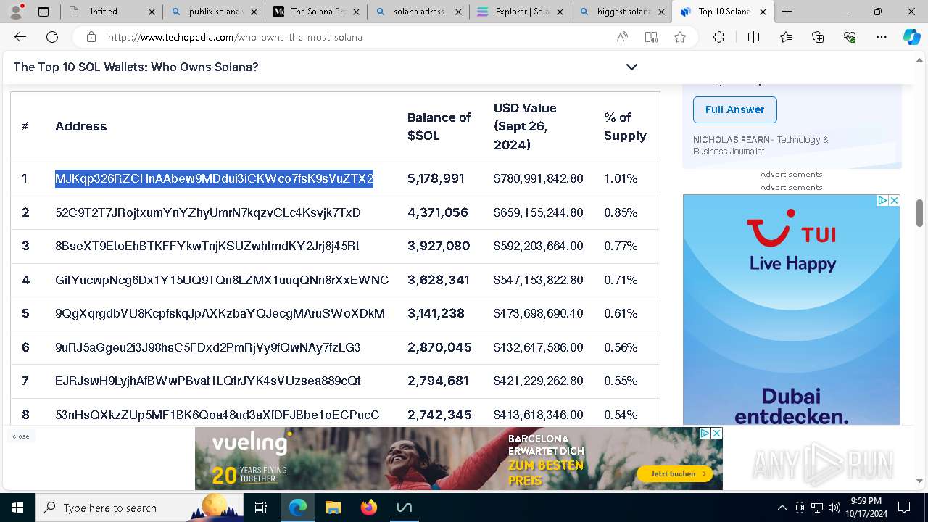
Task: Click balance value 5,178,991
Action: (436, 178)
